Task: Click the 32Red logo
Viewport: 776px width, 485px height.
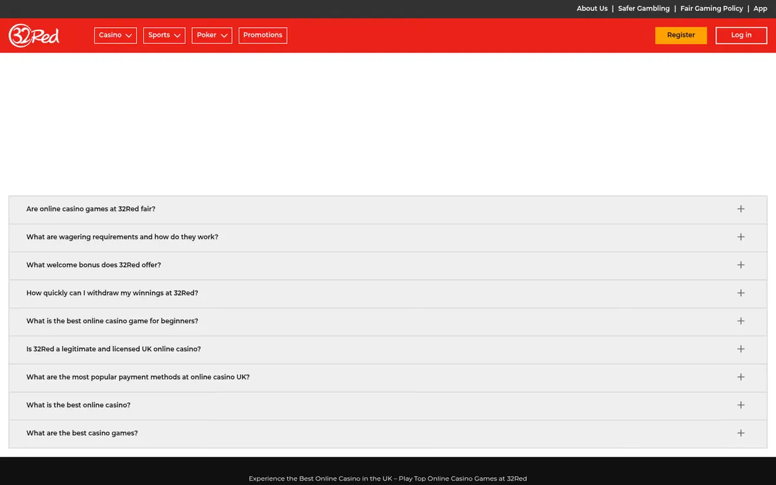Action: pos(34,36)
